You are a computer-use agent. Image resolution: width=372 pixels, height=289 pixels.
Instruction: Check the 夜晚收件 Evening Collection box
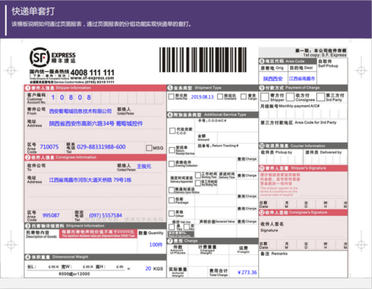click(171, 163)
